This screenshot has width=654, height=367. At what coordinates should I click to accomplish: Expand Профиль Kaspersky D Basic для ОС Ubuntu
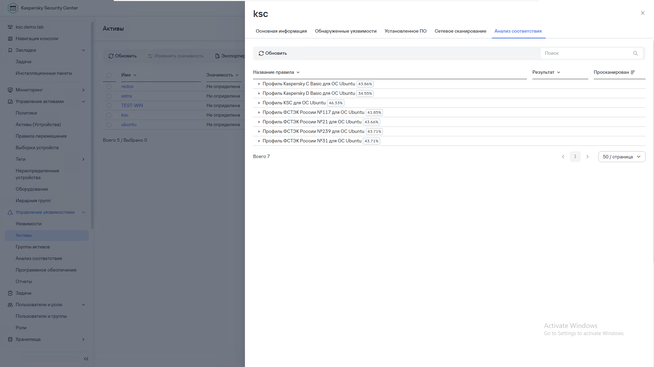259,93
